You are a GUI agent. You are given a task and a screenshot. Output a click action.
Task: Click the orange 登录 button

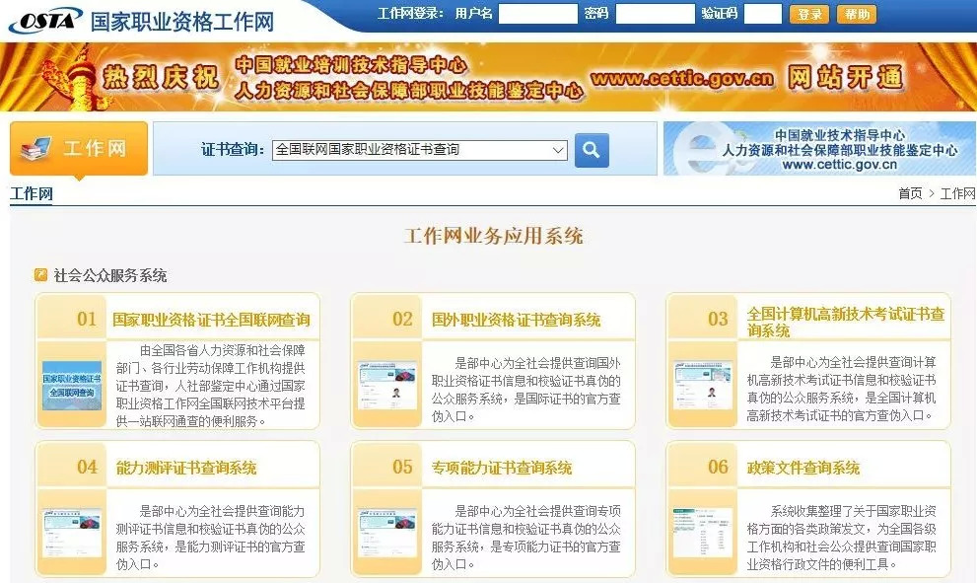point(809,14)
